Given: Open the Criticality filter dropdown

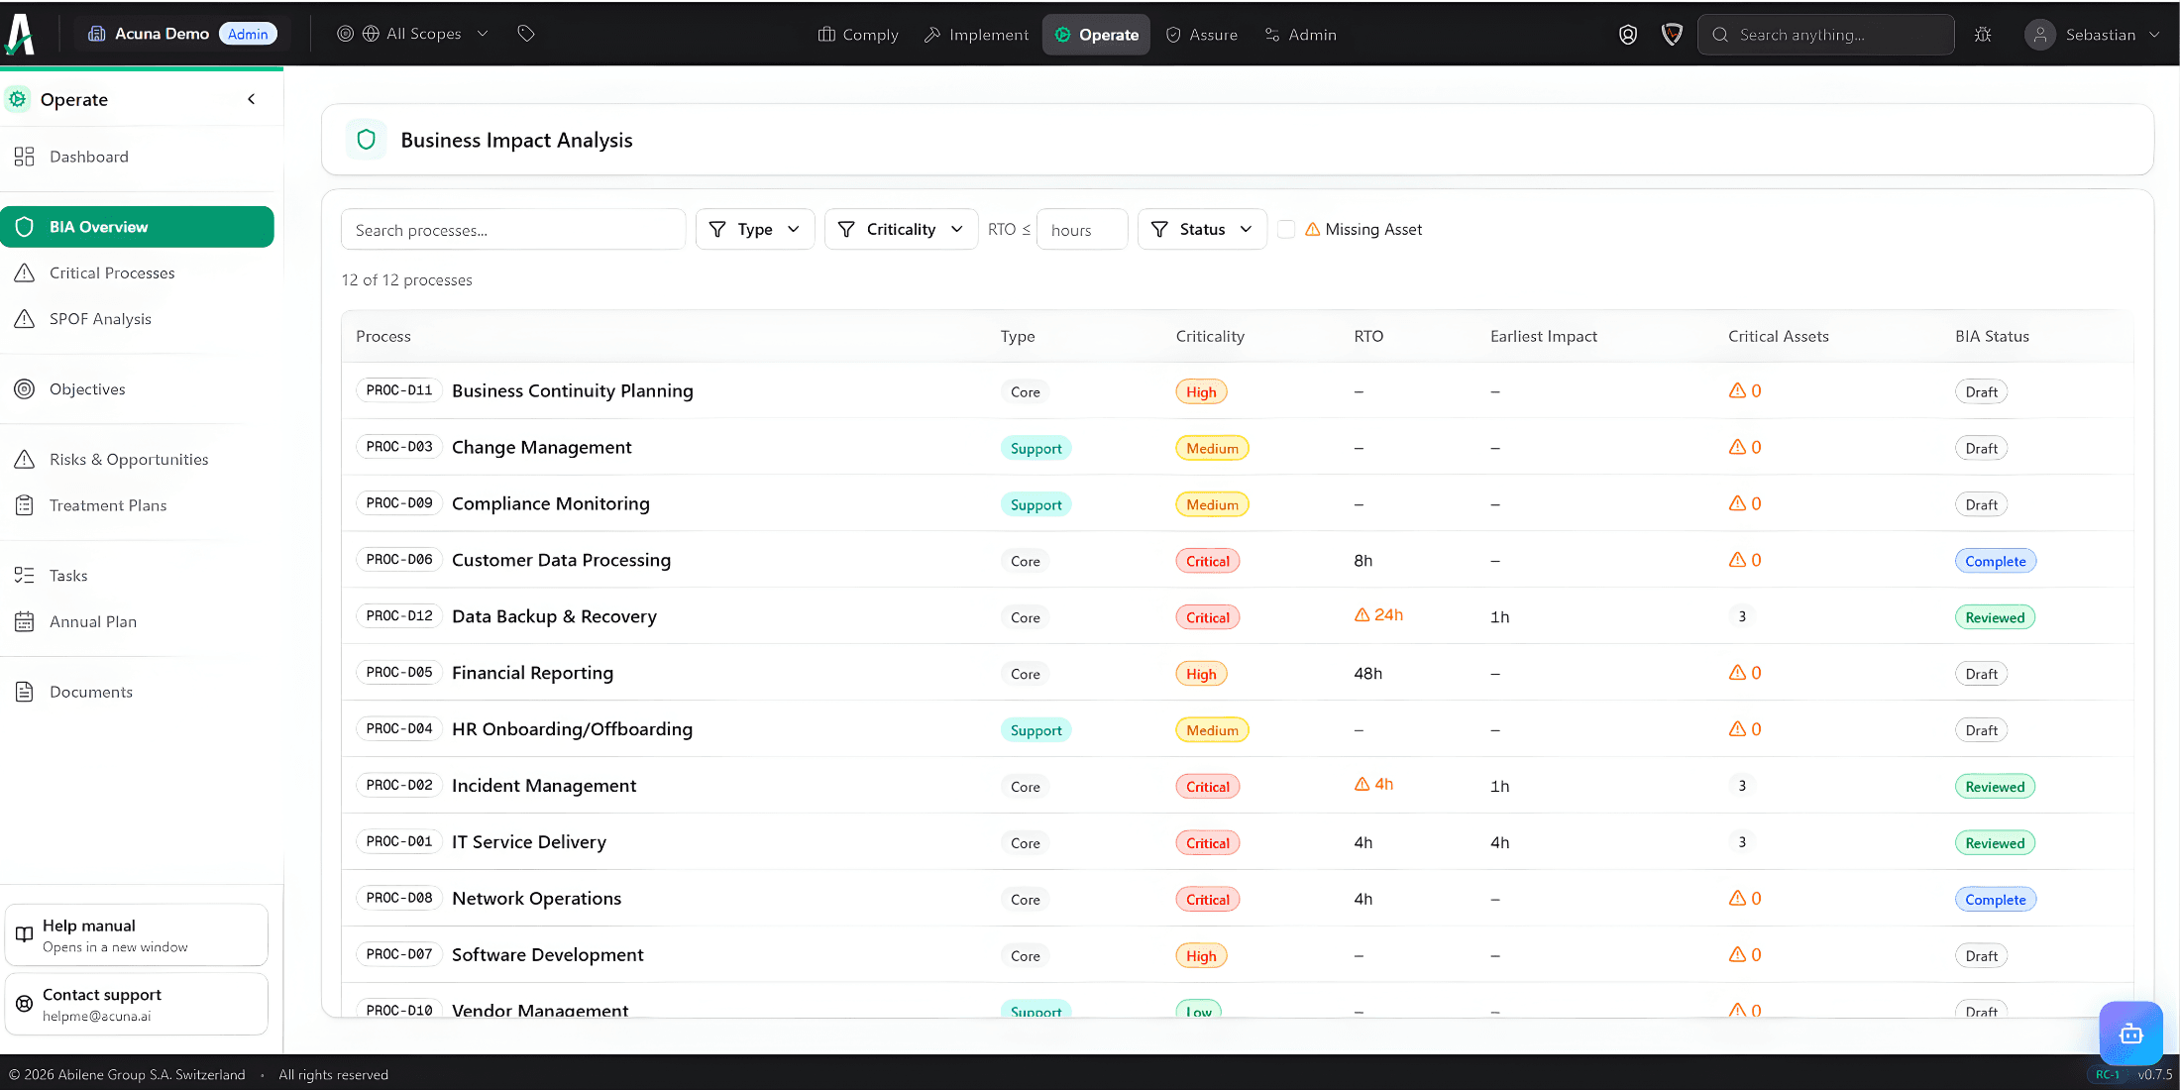Looking at the screenshot, I should click(901, 230).
